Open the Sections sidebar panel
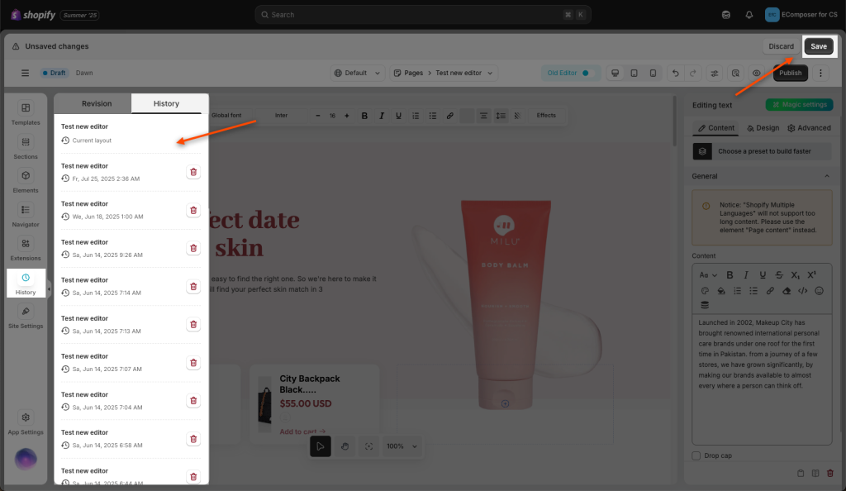The height and width of the screenshot is (491, 846). 26,147
